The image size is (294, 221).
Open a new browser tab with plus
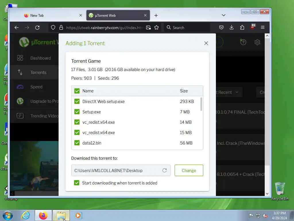156,16
